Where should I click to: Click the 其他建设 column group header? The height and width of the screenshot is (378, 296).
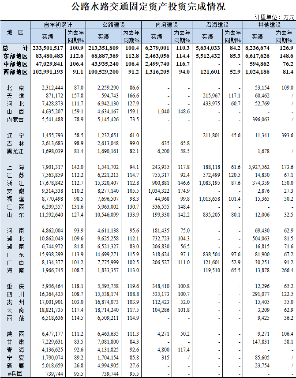click(269, 25)
